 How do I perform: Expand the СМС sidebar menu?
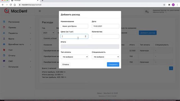pos(17,61)
